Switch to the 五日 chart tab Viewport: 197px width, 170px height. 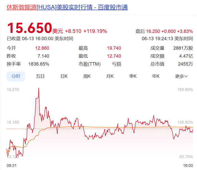coord(40,76)
